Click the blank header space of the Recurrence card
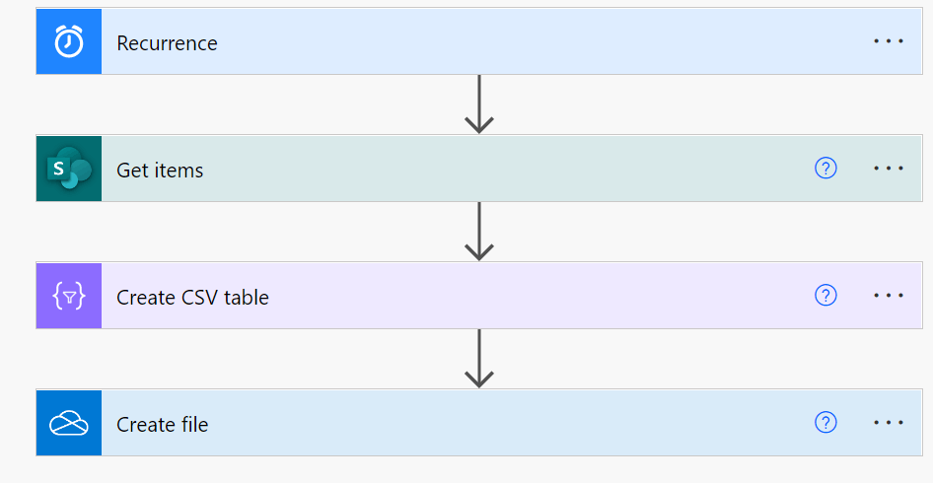Screen dimensions: 933x483 [x=536, y=41]
